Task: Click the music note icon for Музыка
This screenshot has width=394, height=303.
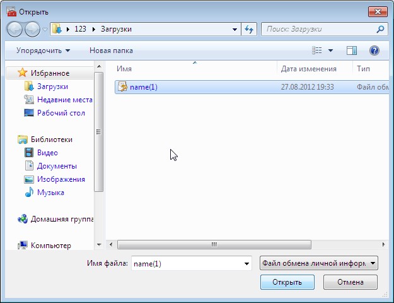Action: coord(29,193)
